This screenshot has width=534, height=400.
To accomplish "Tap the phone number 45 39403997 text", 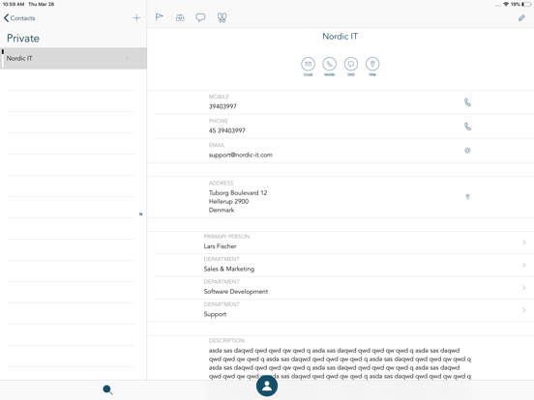I will coord(226,130).
